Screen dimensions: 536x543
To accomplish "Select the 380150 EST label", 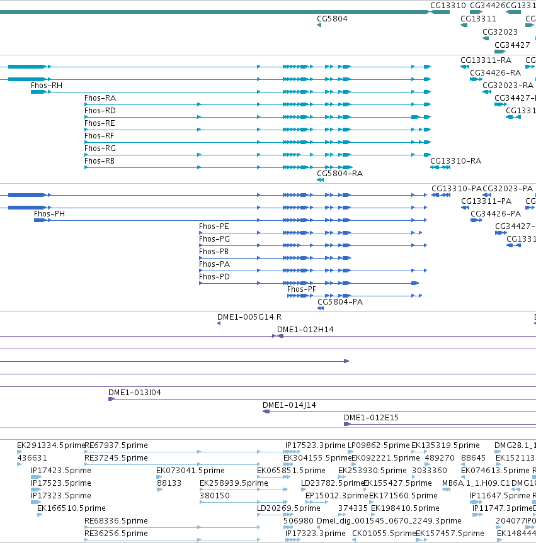I will click(215, 496).
